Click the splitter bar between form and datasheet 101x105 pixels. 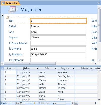click(x=50, y=66)
